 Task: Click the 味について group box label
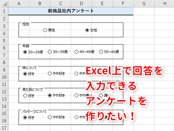click(x=30, y=68)
